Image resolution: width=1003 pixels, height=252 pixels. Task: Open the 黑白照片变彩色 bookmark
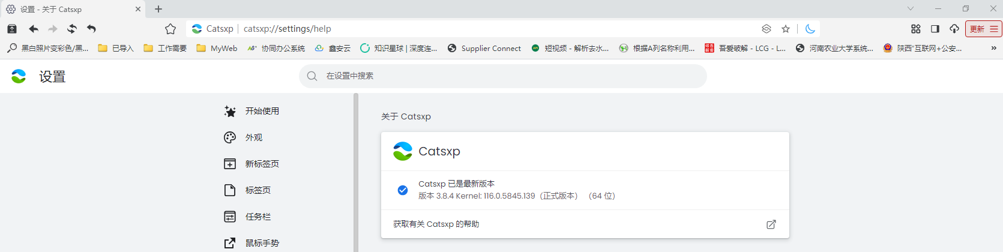[48, 48]
